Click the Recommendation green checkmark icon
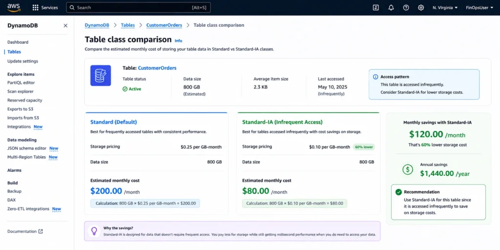Image resolution: width=500 pixels, height=250 pixels. pos(398,192)
